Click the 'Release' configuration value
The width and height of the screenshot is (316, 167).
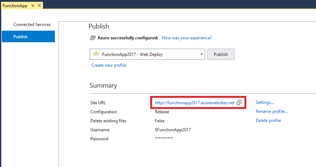(162, 112)
